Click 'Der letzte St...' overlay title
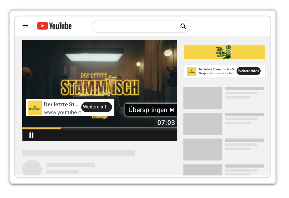The width and height of the screenshot is (289, 198). (61, 104)
